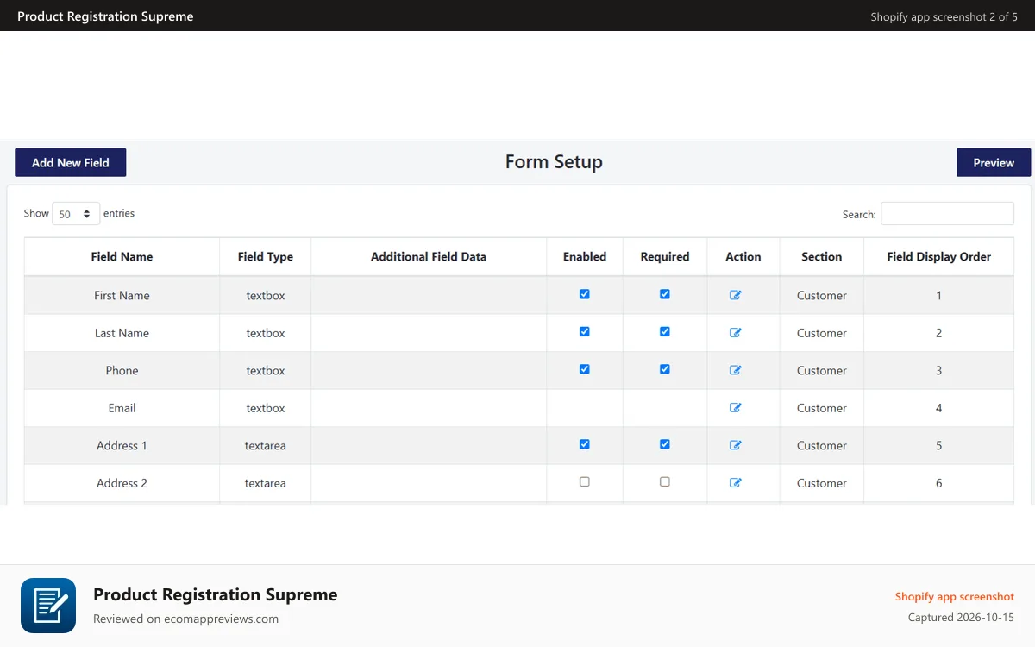1035x647 pixels.
Task: Click the Add New Field button
Action: (71, 162)
